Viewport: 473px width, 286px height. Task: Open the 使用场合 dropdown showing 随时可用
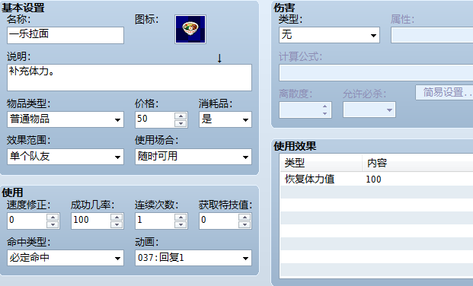193,157
